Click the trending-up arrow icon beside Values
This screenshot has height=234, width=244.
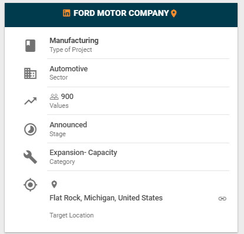tap(31, 101)
